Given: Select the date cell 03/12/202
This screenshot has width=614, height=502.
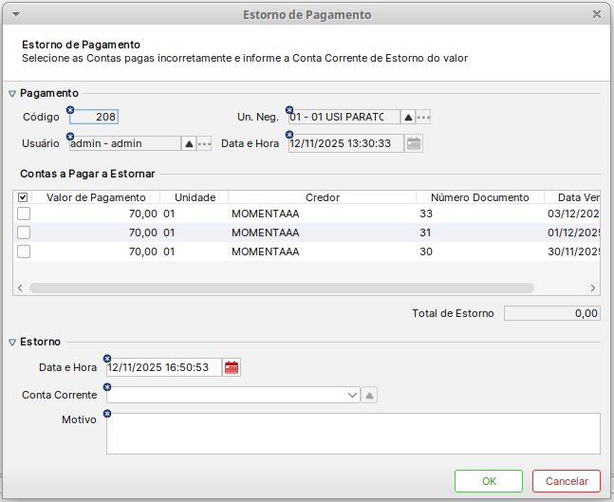Looking at the screenshot, I should pos(573,214).
